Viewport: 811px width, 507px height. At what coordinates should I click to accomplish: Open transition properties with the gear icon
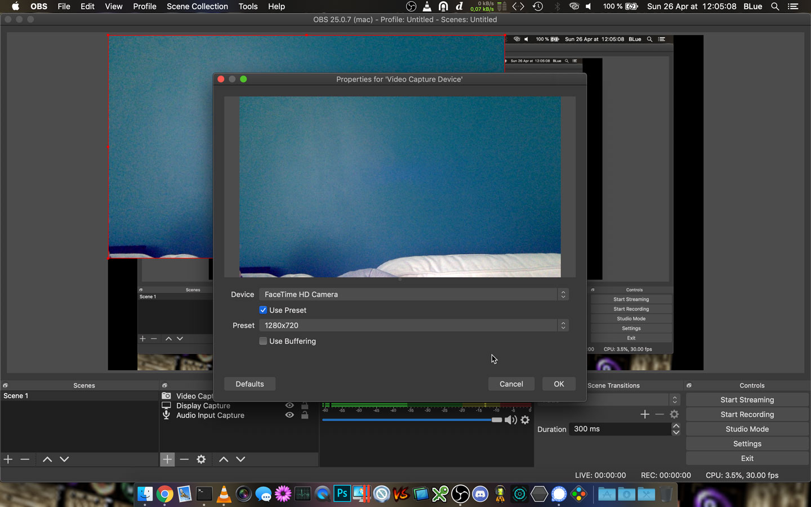[674, 414]
